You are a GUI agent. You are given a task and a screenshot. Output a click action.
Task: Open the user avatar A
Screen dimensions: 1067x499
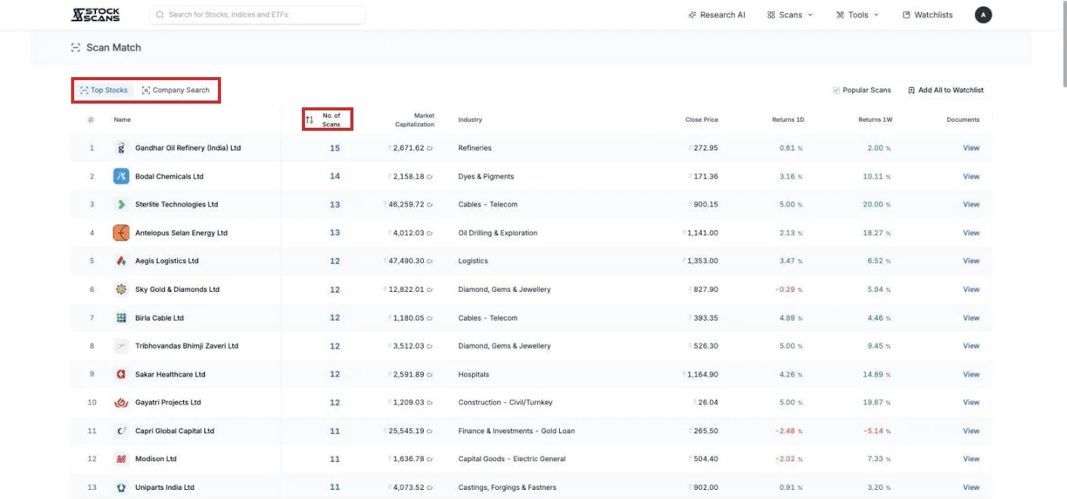click(x=983, y=14)
